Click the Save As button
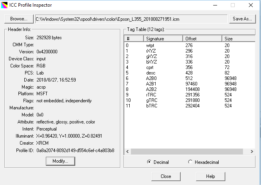The height and width of the screenshot is (185, 261). pyautogui.click(x=242, y=19)
